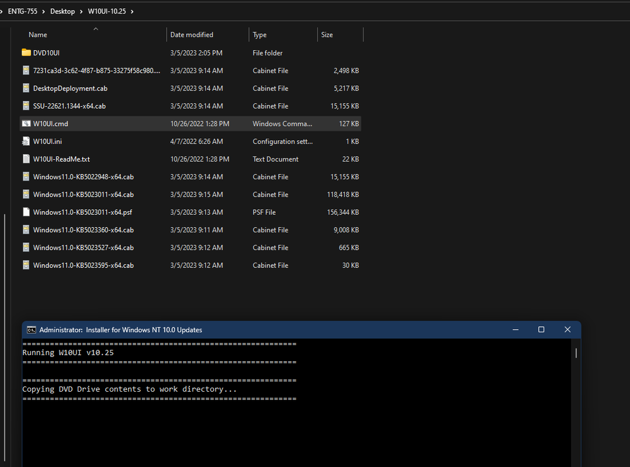The image size is (630, 467).
Task: Sort by Date modified column header
Action: pyautogui.click(x=192, y=35)
